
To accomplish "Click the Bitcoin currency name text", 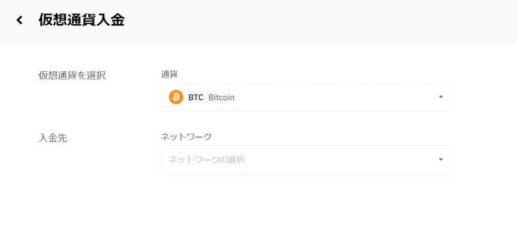I will 222,98.
